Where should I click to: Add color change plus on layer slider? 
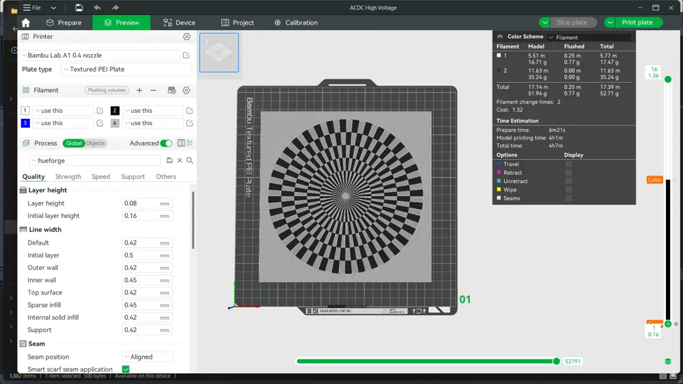[x=668, y=324]
